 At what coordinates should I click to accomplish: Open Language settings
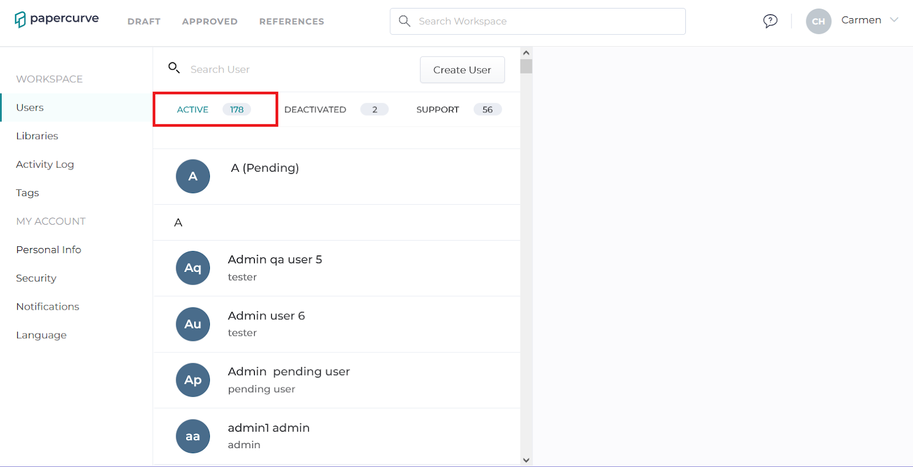[41, 335]
